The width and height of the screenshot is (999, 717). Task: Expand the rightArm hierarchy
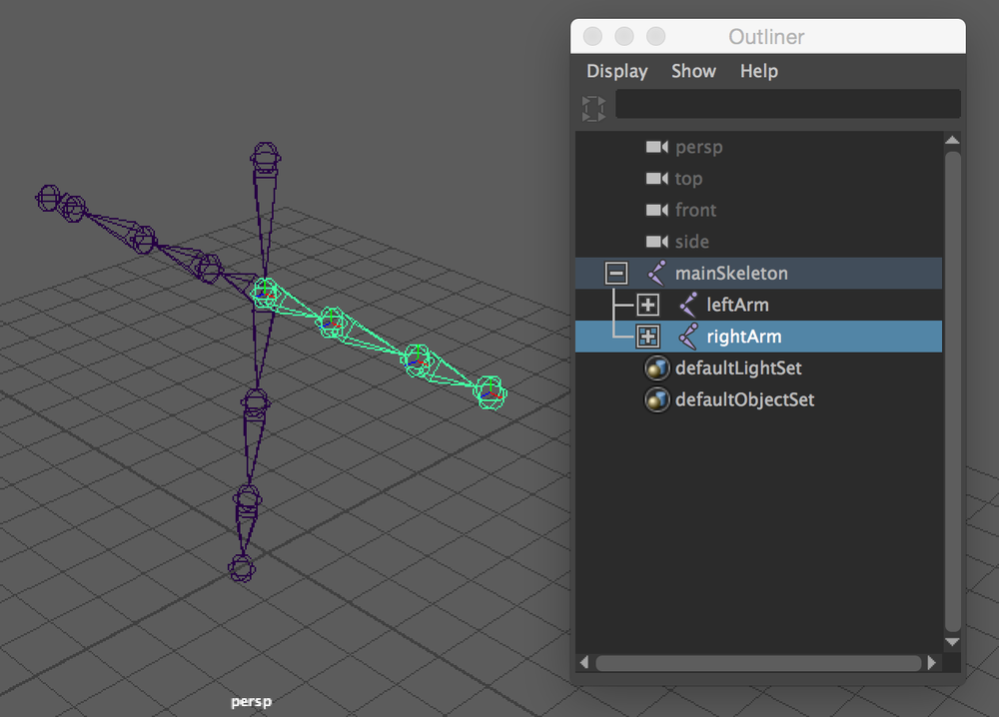pos(647,337)
